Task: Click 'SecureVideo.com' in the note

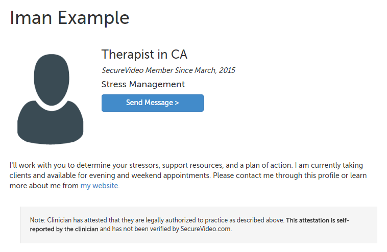Action: pos(206,229)
